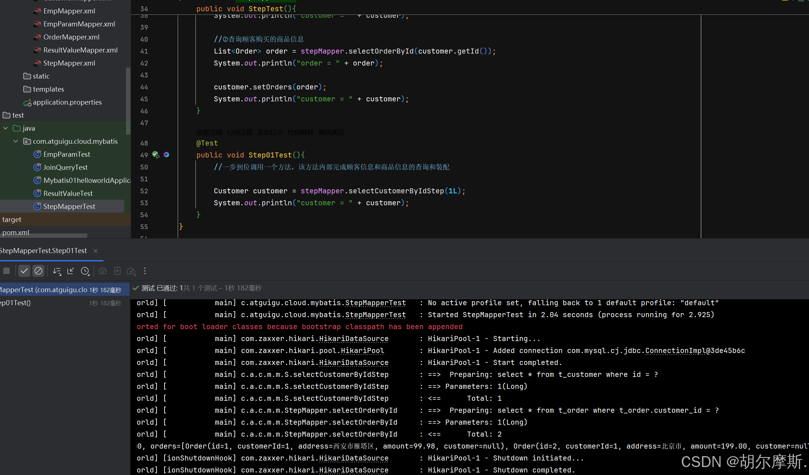The height and width of the screenshot is (475, 809).
Task: Open the test history clock icon
Action: pyautogui.click(x=85, y=271)
